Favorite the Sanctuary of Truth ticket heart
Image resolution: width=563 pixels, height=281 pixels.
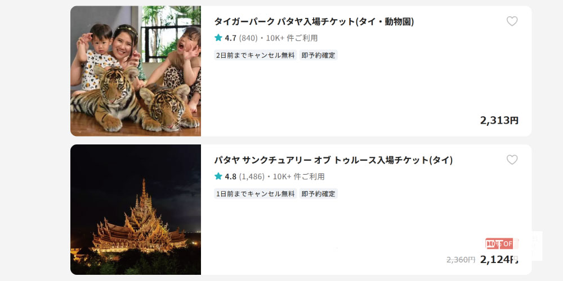pos(512,160)
